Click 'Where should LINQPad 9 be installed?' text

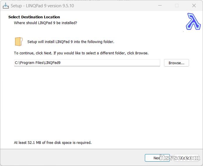45,23
